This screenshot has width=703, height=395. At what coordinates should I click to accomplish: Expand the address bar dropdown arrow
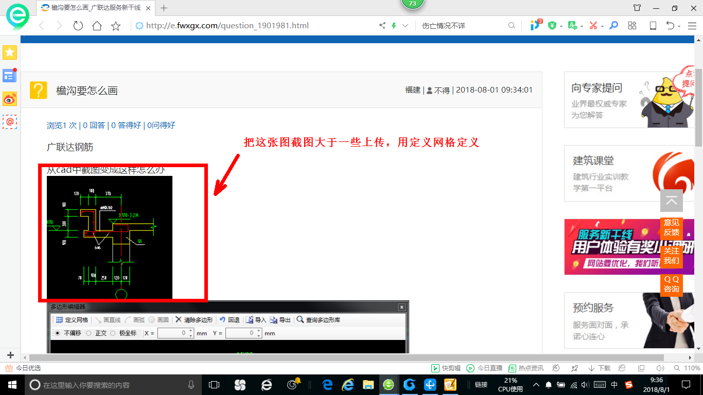coord(405,25)
